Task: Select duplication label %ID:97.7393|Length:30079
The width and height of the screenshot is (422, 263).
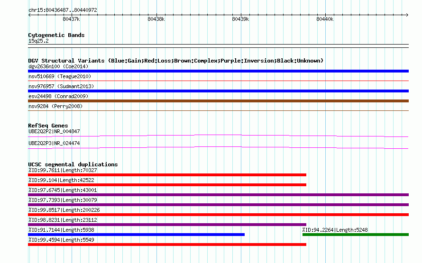Action: [x=63, y=200]
